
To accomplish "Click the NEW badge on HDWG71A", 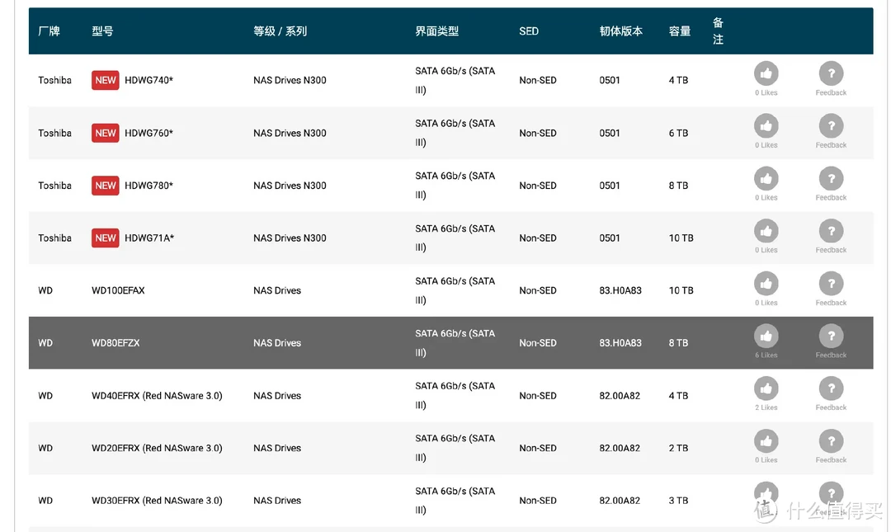I will [105, 238].
